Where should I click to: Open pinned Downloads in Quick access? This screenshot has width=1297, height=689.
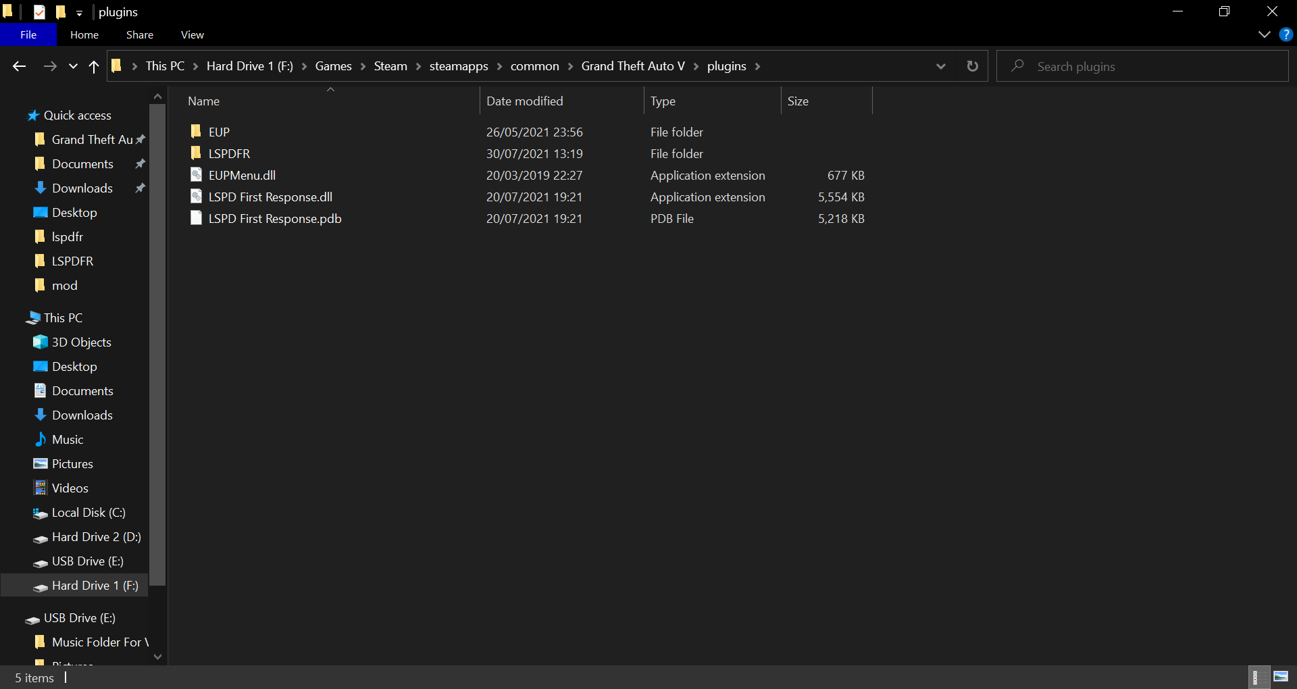tap(82, 188)
